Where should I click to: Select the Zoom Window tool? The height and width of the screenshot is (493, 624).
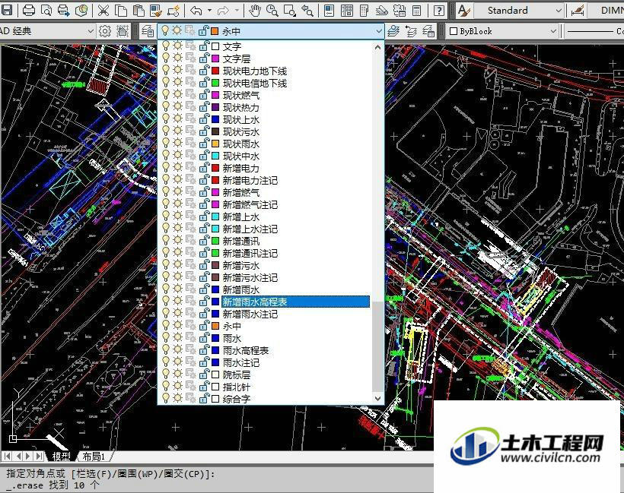pos(290,10)
